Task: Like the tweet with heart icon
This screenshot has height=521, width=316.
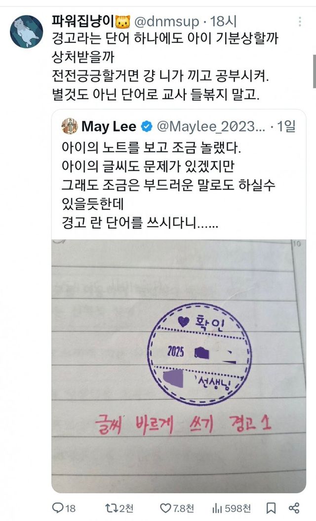Action: click(165, 508)
